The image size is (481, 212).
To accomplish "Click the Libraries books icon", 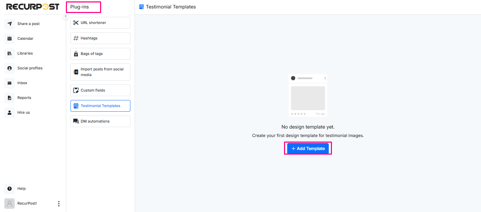I will pos(10,54).
